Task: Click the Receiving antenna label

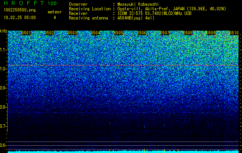Action: pos(88,18)
